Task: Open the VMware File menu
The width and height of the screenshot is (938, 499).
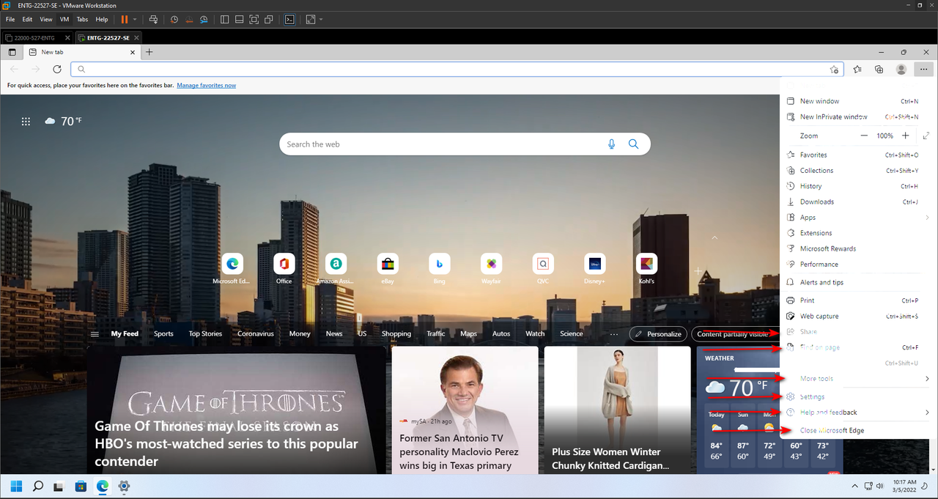Action: pyautogui.click(x=10, y=19)
